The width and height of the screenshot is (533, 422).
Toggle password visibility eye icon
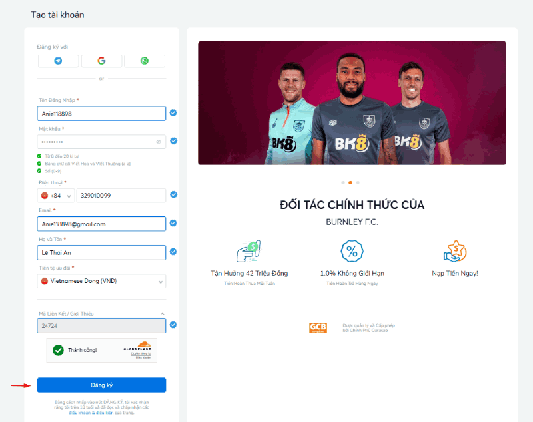[x=159, y=142]
